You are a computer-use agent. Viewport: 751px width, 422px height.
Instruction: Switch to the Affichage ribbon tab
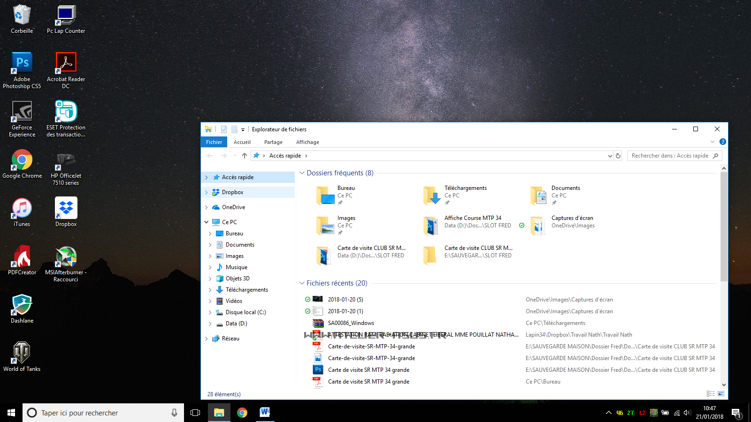point(307,142)
